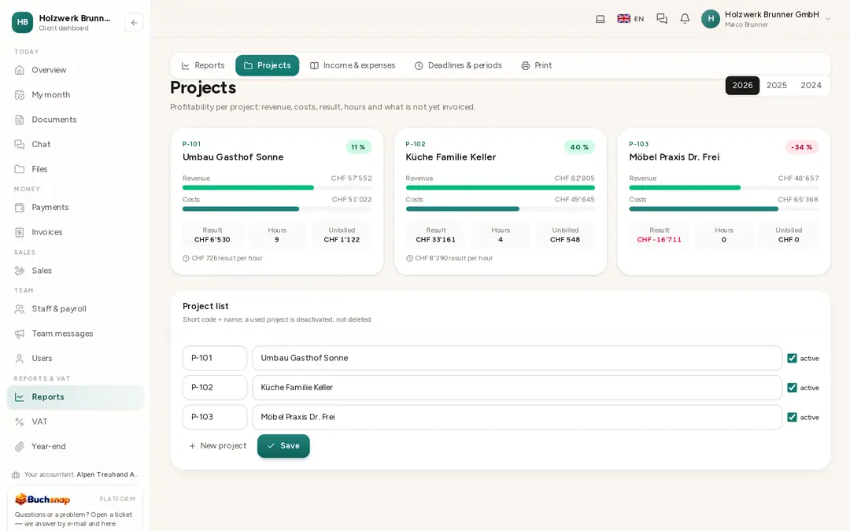Click the Buchsnap platform logo
850x531 pixels.
[42, 499]
